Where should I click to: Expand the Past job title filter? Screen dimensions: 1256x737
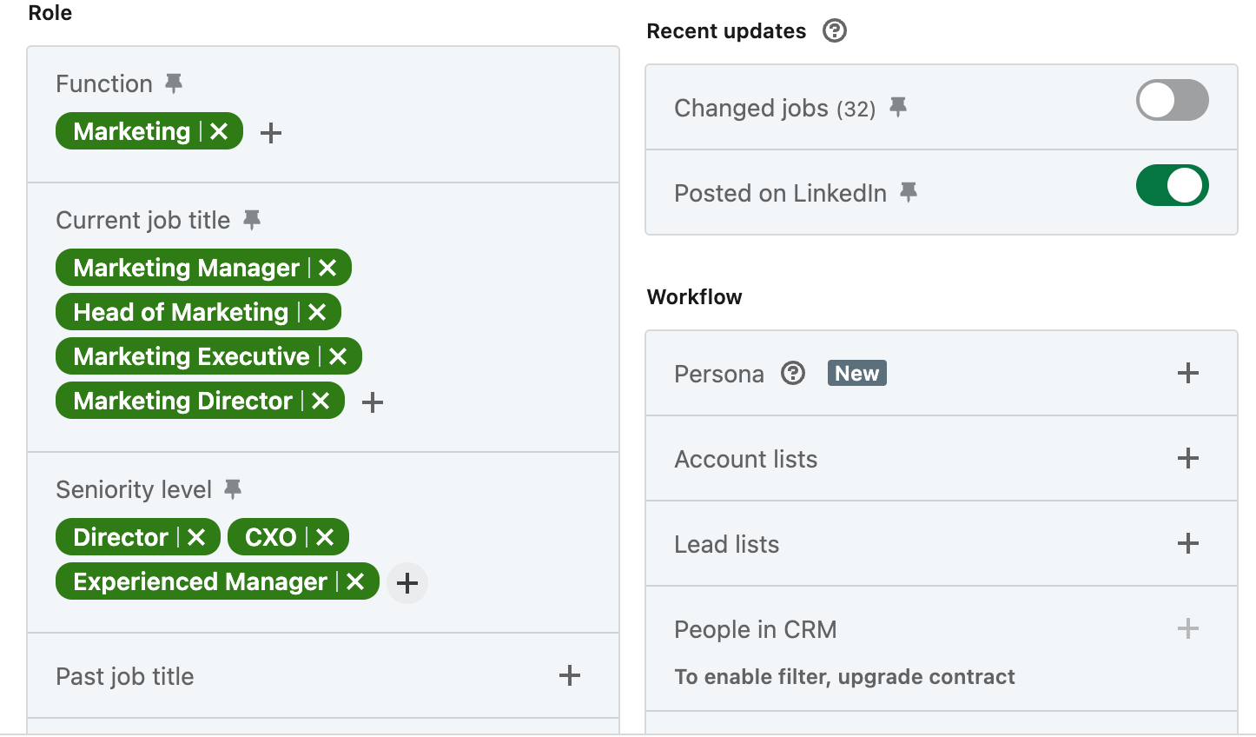323,676
